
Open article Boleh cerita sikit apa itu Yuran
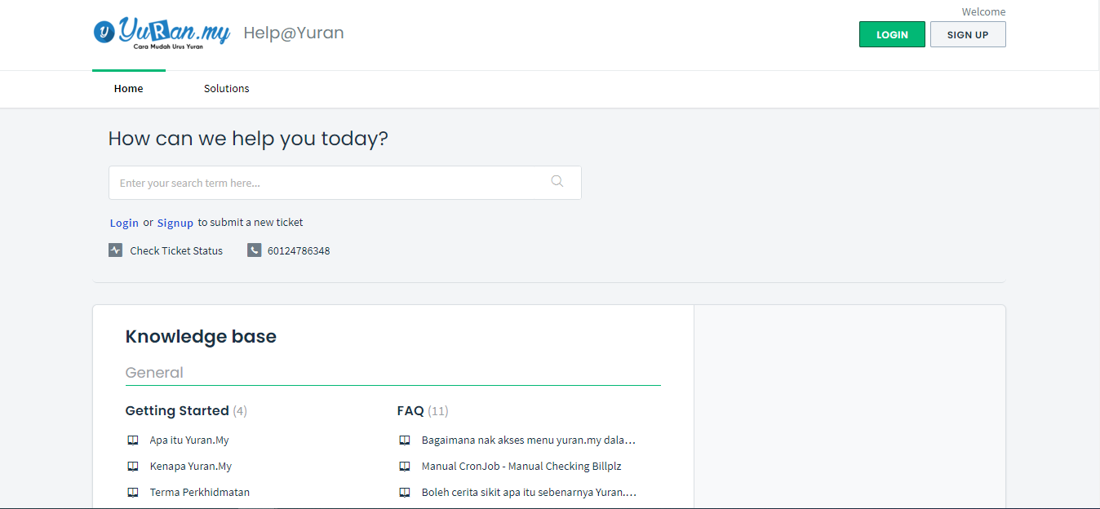530,493
